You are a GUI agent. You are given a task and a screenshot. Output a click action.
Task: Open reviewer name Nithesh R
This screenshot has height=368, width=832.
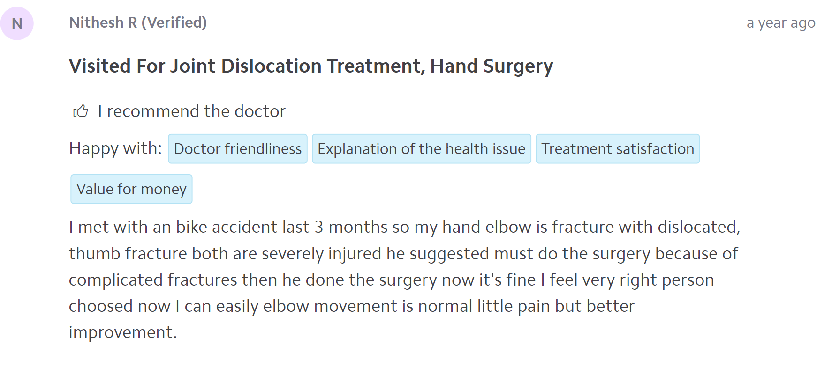click(103, 22)
